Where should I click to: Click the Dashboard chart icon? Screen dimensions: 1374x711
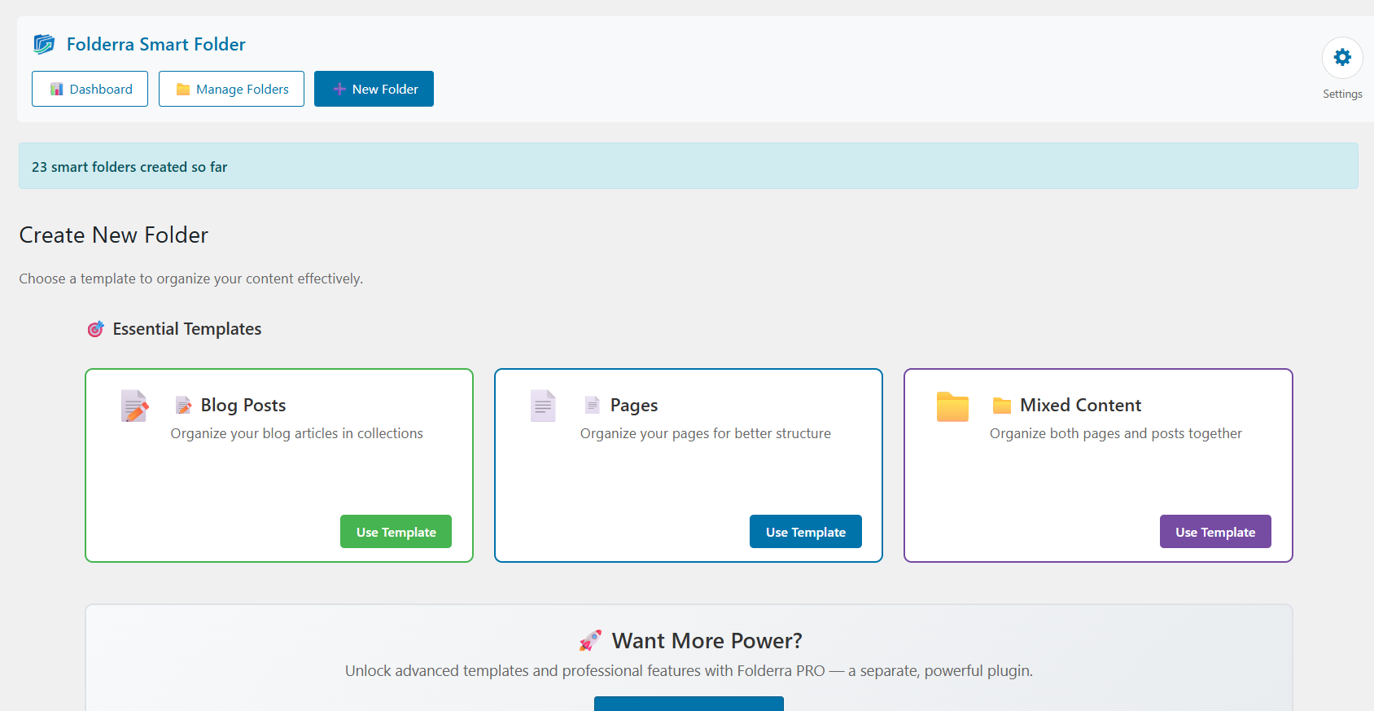pyautogui.click(x=57, y=89)
